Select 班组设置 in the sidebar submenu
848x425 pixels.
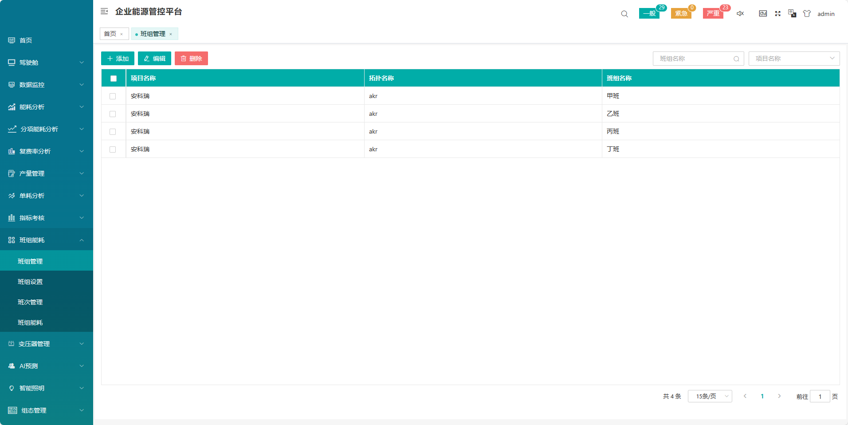coord(30,282)
